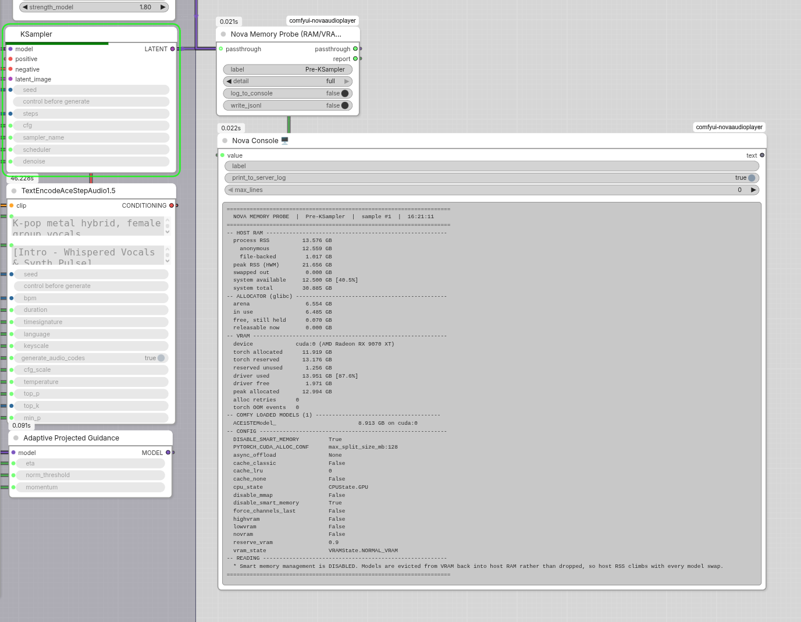This screenshot has height=622, width=801.
Task: Click the KSampler seed widget
Action: coord(91,90)
